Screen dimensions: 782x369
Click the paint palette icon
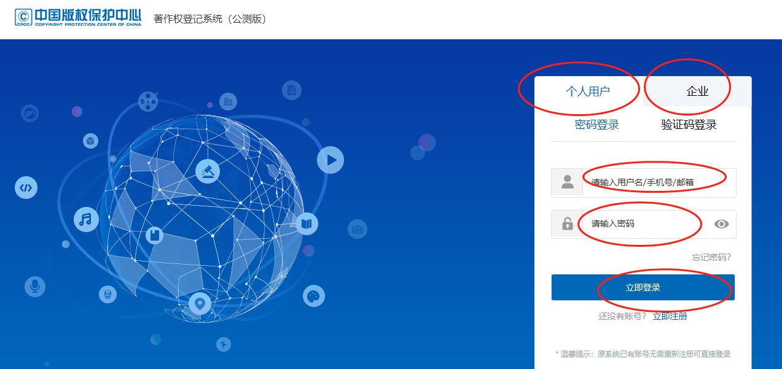(314, 297)
